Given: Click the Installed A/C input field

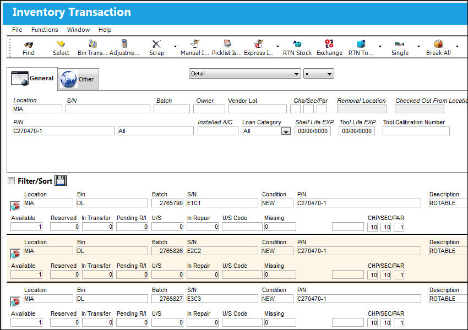Looking at the screenshot, I should point(218,131).
